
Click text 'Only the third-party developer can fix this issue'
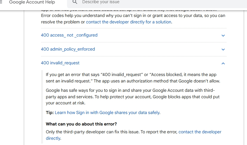[92, 132]
